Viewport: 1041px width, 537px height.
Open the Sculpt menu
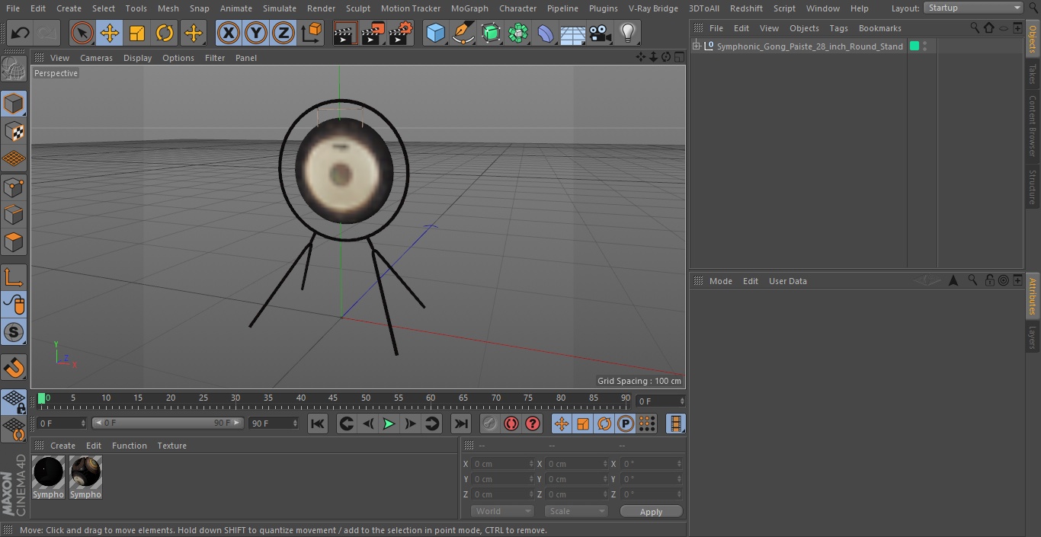pyautogui.click(x=358, y=8)
